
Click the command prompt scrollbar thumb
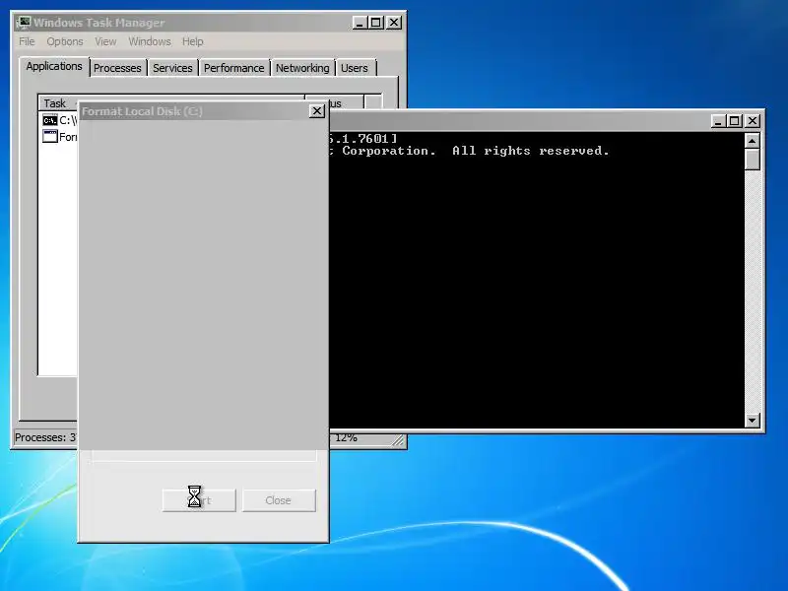(752, 160)
